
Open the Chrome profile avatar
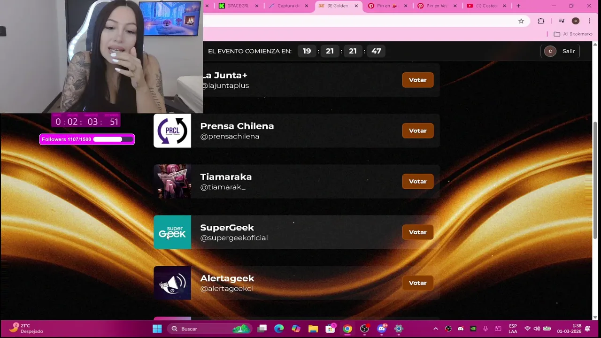(x=576, y=21)
